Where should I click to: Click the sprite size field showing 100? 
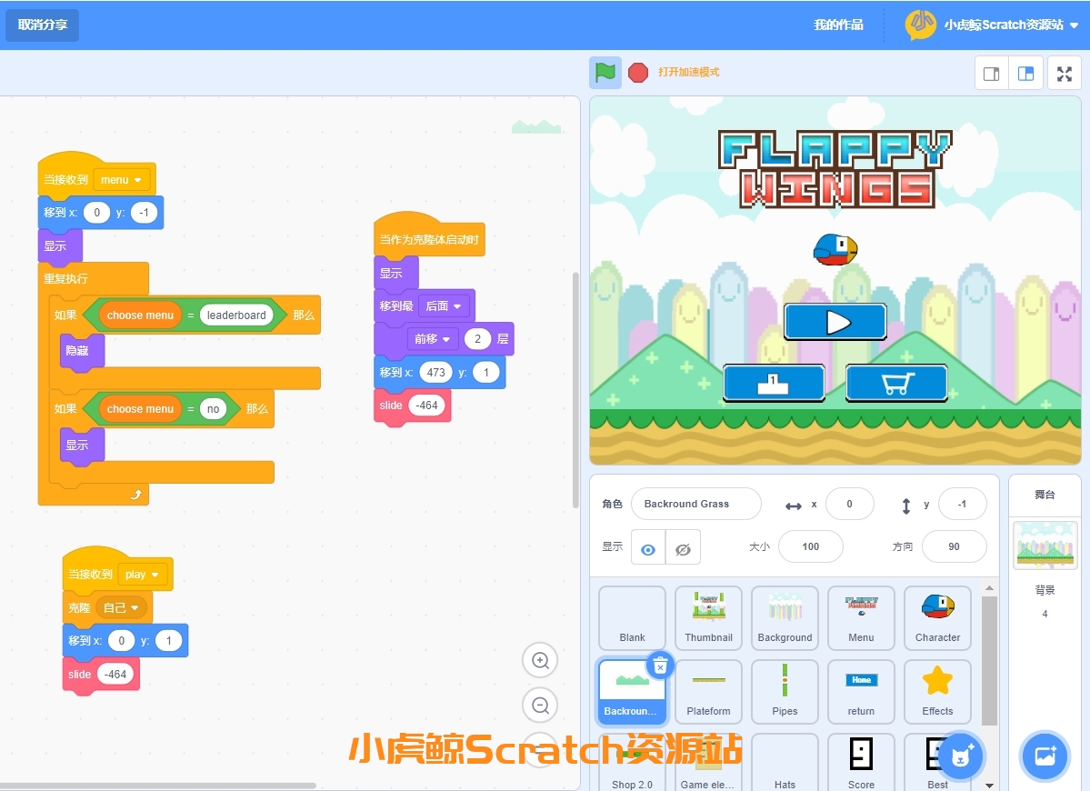coord(811,547)
